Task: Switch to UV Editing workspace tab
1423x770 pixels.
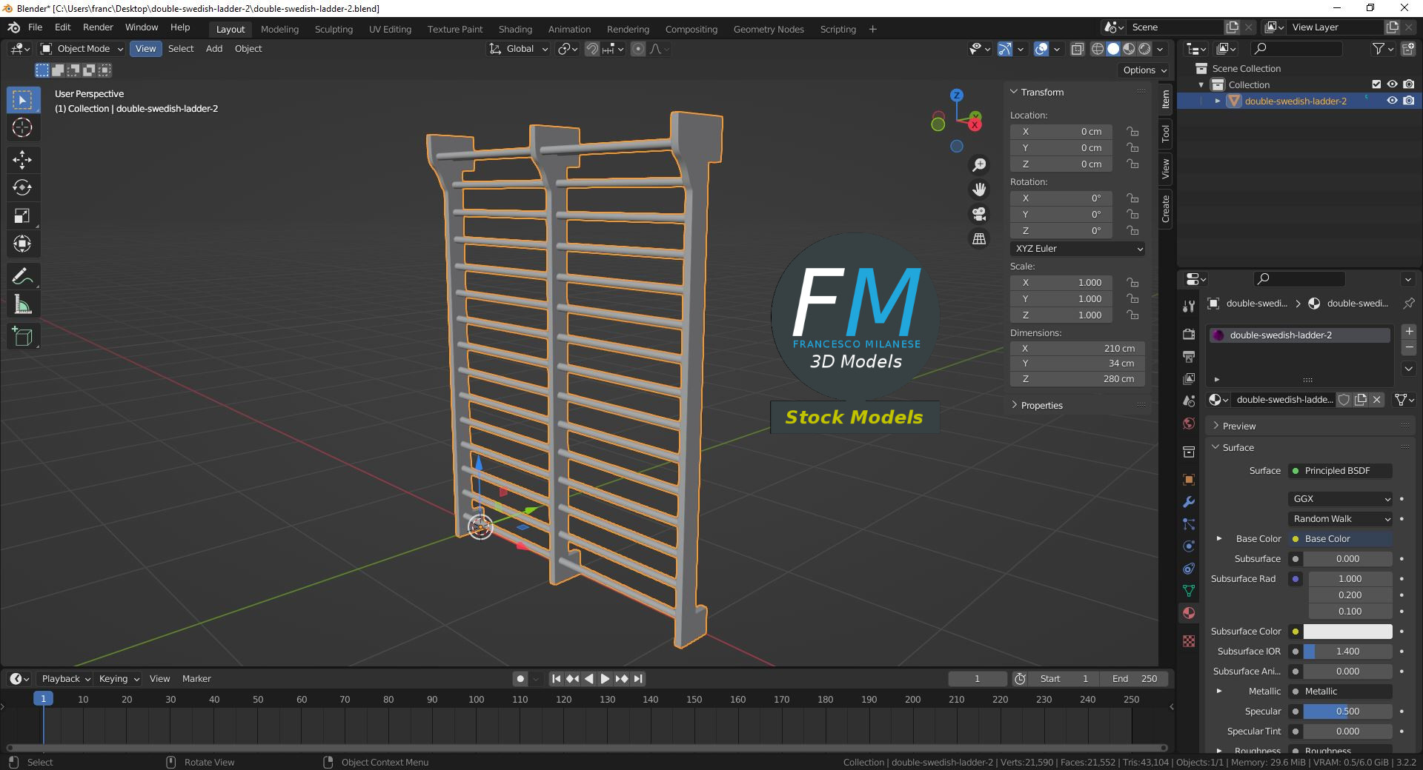Action: 390,30
